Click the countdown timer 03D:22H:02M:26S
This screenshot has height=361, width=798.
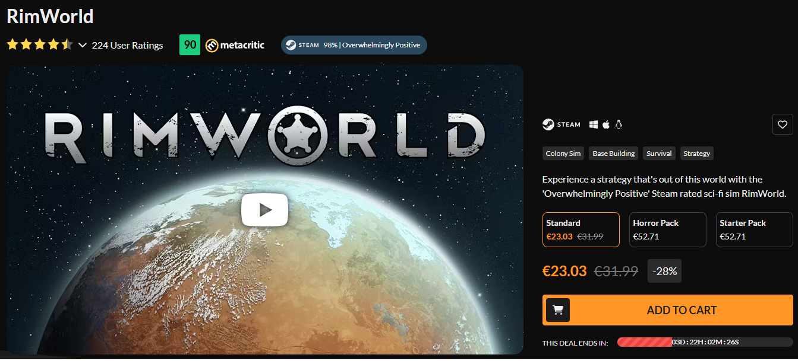pos(705,342)
